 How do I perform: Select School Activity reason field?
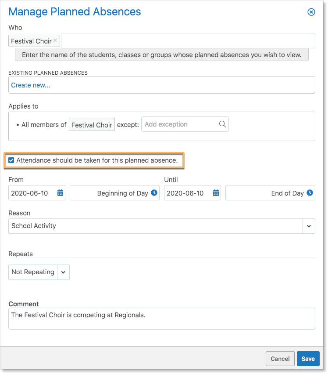156,226
